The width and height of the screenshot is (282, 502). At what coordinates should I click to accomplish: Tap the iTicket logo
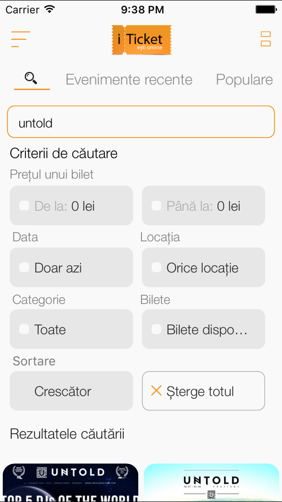[x=142, y=40]
